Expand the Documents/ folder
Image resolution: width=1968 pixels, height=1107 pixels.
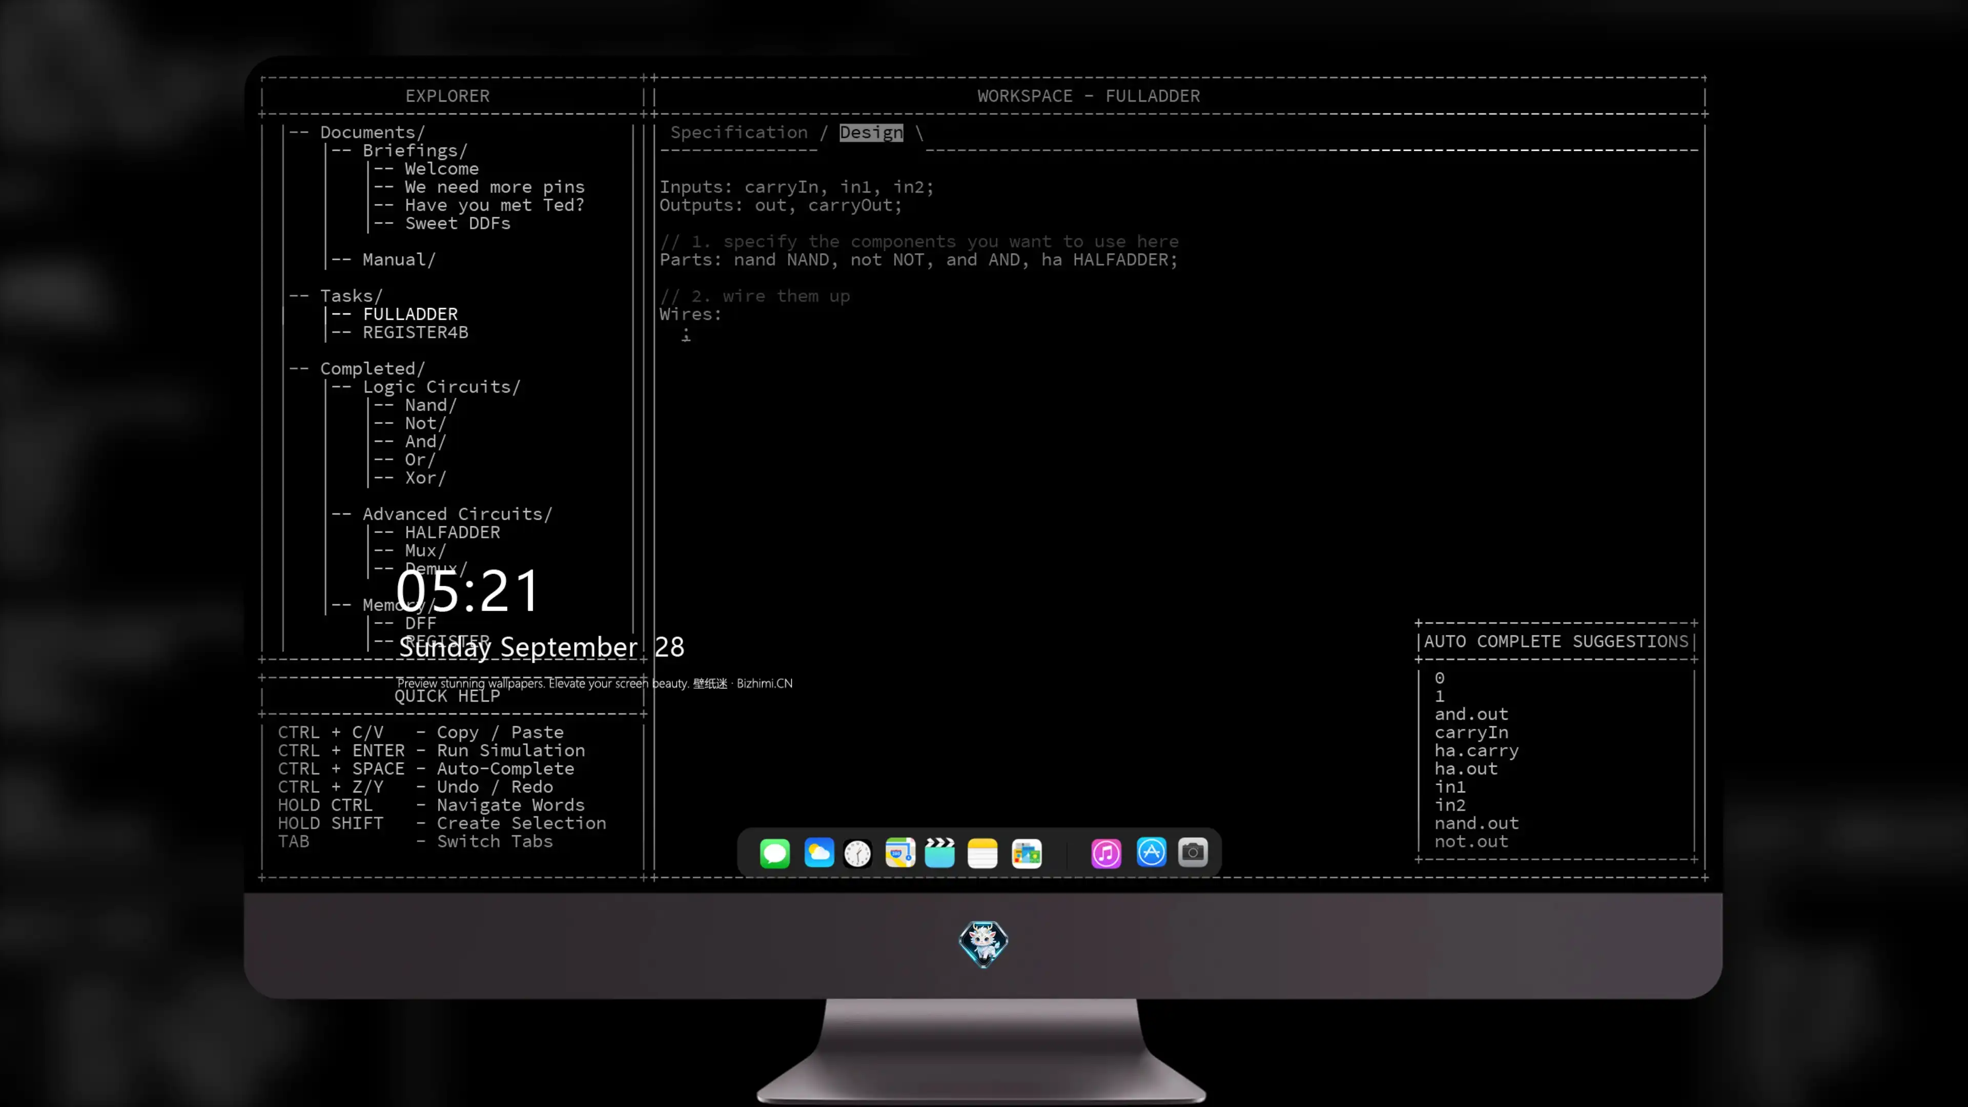372,132
